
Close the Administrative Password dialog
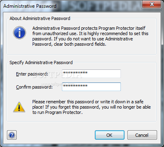(x=152, y=4)
